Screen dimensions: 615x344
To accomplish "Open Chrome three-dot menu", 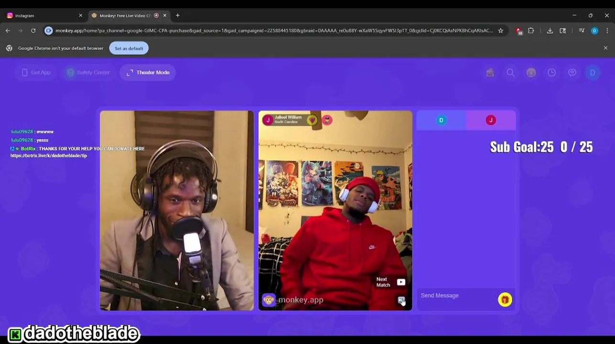I will coord(607,31).
